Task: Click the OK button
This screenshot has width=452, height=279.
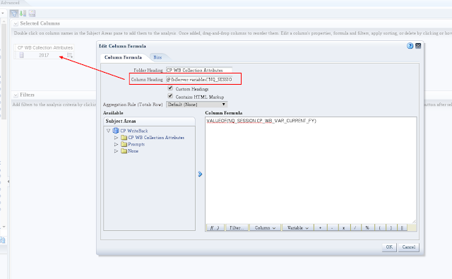Action: coord(389,247)
